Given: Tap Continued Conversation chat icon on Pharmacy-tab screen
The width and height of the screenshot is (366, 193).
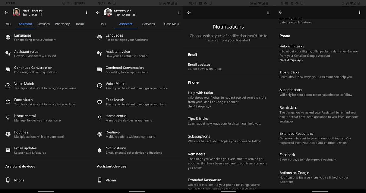Looking at the screenshot, I should point(8,70).
